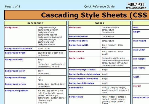Screen dimensions: 149x104
Task: Click the blue 'width' property name
Action: (136, 77)
